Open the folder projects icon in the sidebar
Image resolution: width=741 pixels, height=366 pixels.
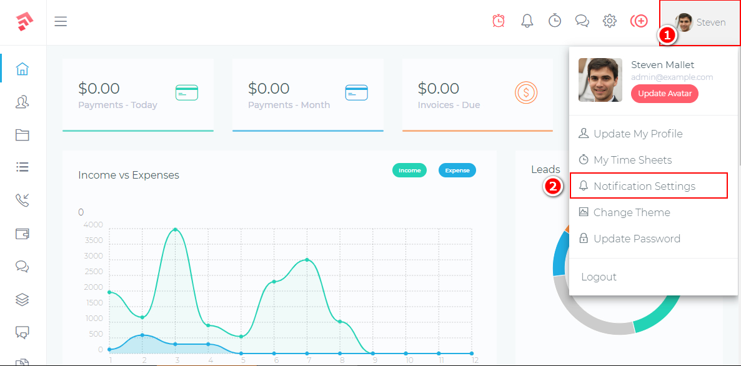click(22, 135)
